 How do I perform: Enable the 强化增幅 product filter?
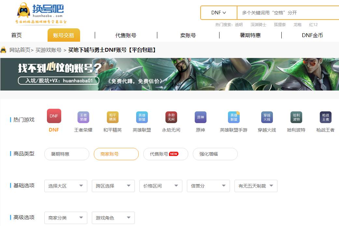tap(215, 154)
